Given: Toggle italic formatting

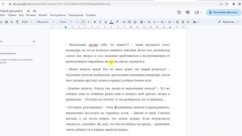Looking at the screenshot, I should pos(100,22).
